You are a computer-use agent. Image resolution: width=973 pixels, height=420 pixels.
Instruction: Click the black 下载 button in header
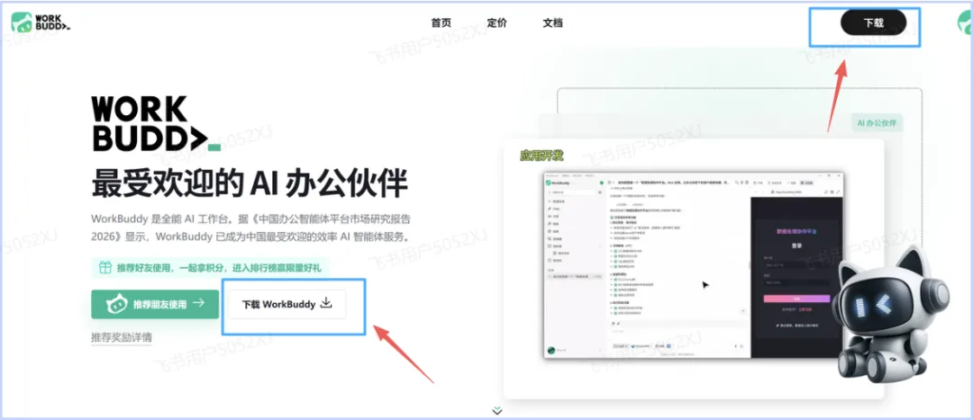tap(873, 22)
